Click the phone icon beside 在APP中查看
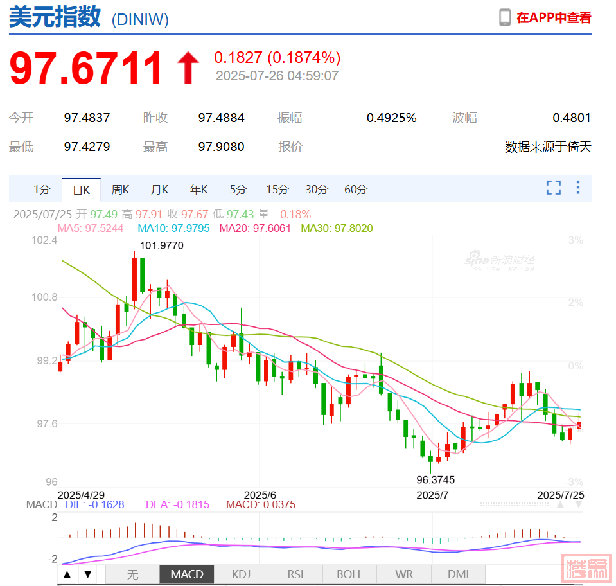The image size is (616, 586). [x=505, y=17]
